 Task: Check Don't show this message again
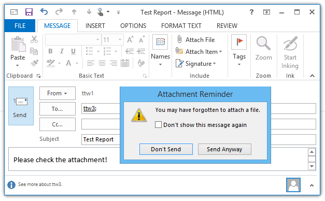[x=158, y=125]
